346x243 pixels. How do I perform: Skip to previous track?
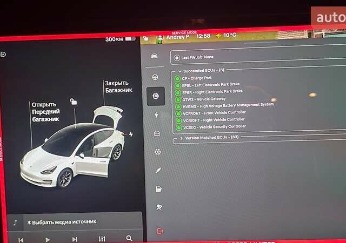pos(21,240)
